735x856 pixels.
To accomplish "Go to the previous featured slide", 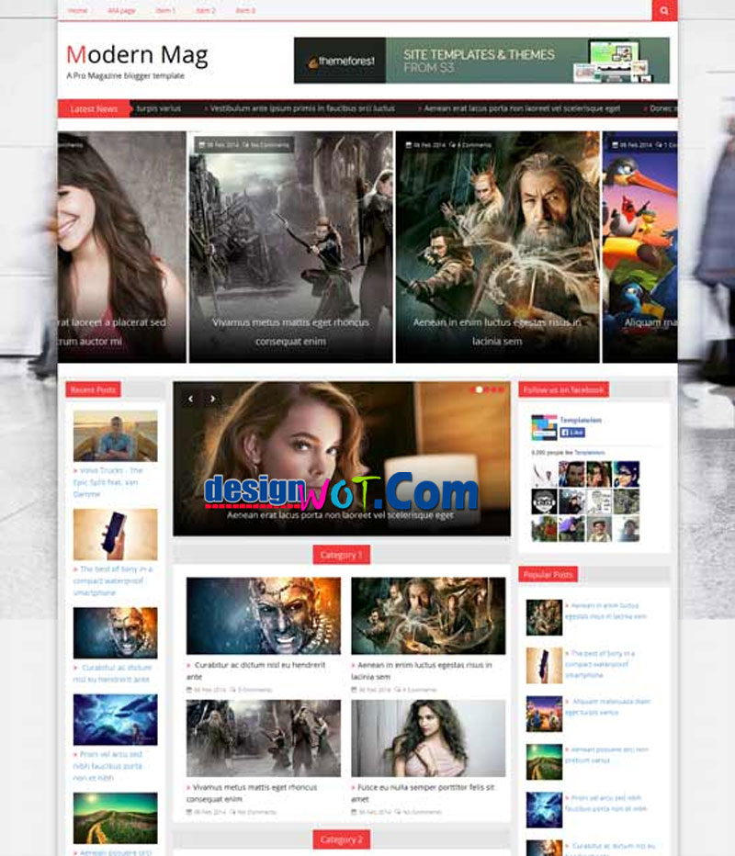I will coord(190,399).
